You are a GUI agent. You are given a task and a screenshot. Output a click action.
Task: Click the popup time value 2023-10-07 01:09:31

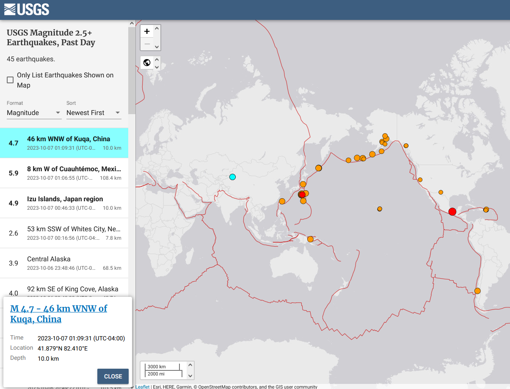click(81, 338)
